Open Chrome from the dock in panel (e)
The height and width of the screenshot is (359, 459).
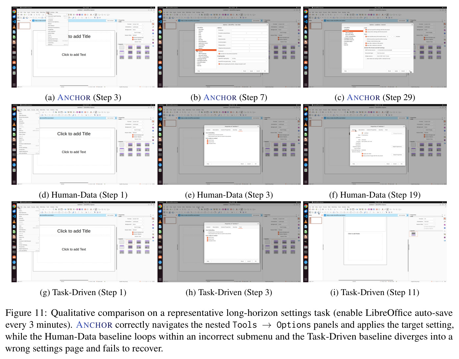pos(160,109)
